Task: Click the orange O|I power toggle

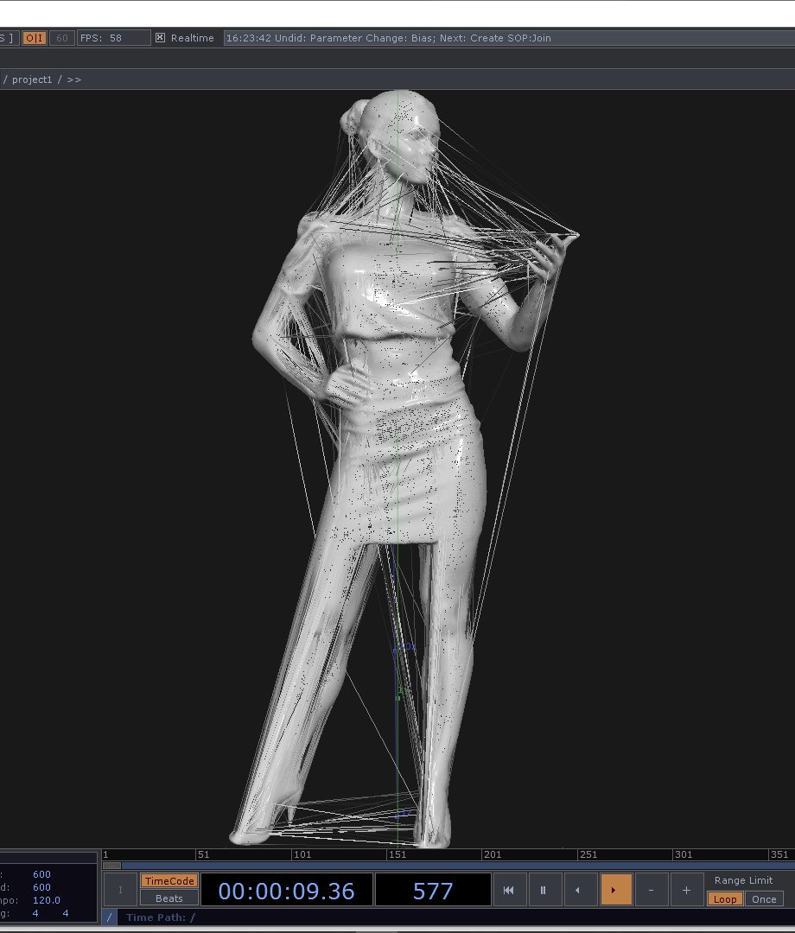Action: [35, 38]
